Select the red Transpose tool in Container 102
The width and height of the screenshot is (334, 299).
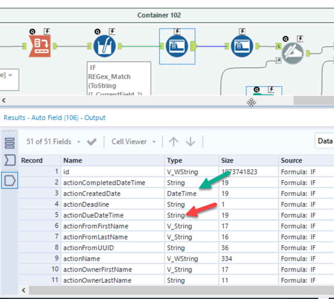(40, 45)
